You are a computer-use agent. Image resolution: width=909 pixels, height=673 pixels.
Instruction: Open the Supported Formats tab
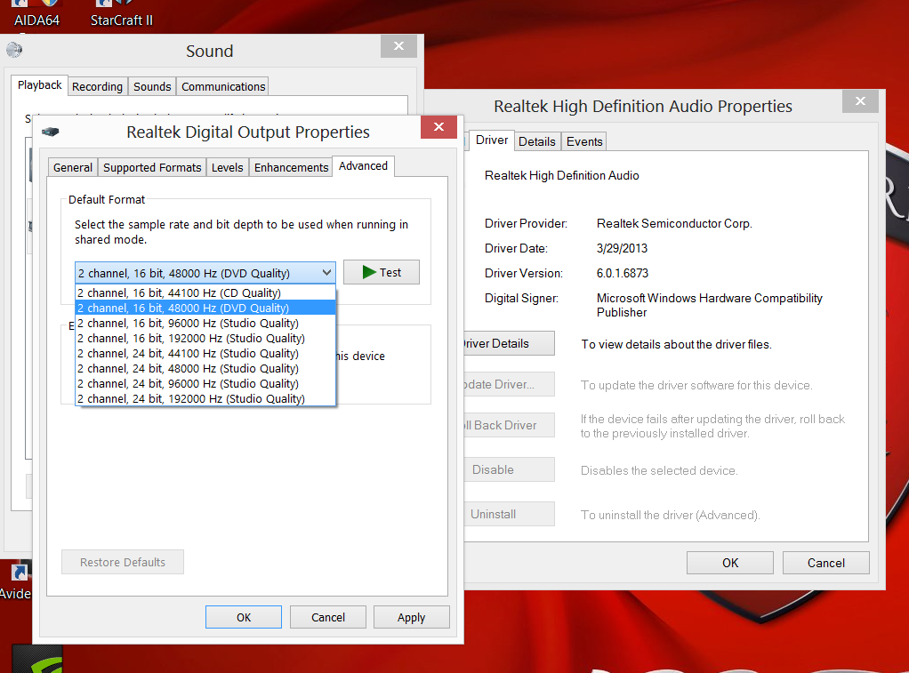tap(152, 167)
